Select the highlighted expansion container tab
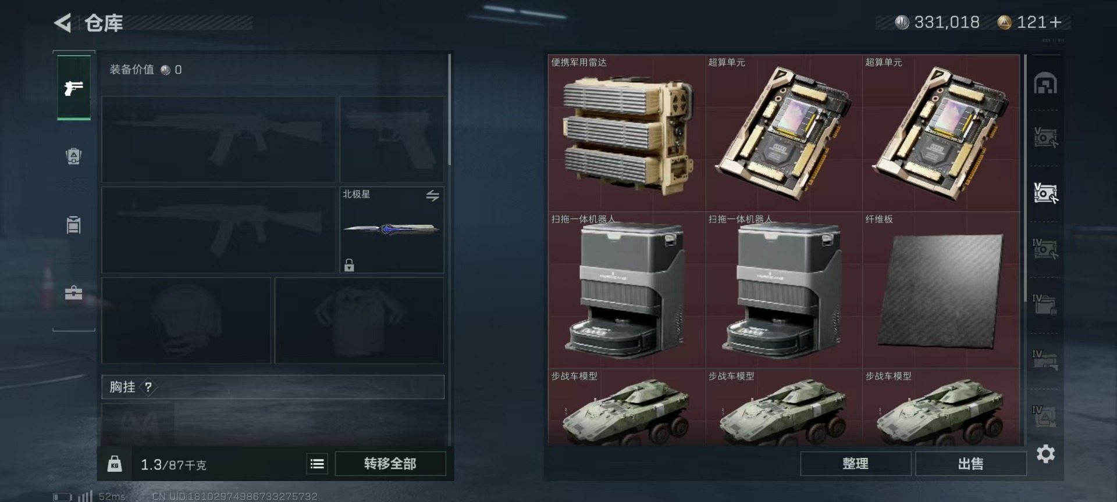Image resolution: width=1117 pixels, height=502 pixels. (1045, 193)
